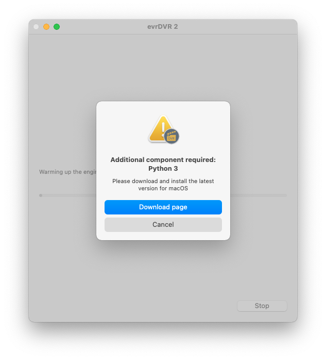Image resolution: width=326 pixels, height=360 pixels.
Task: Minimize window with the yellow button
Action: point(46,27)
